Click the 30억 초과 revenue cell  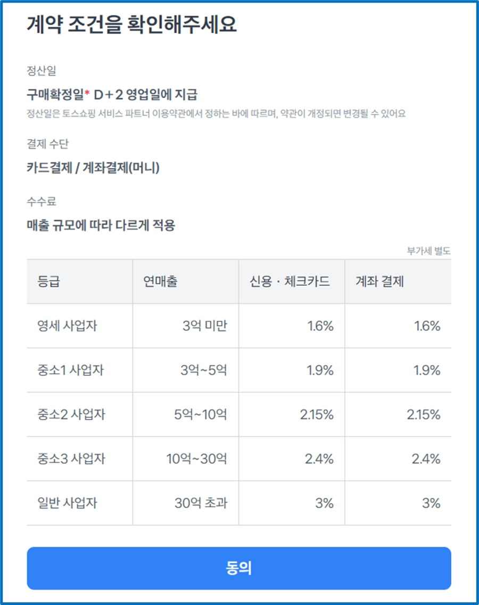pos(201,503)
